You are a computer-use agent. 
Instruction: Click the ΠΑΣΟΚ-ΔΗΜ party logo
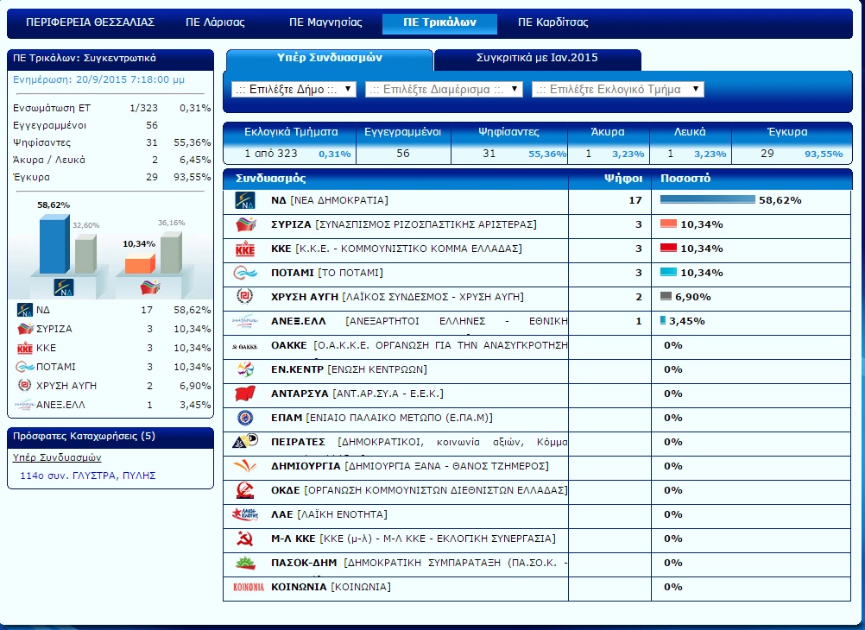[x=245, y=563]
